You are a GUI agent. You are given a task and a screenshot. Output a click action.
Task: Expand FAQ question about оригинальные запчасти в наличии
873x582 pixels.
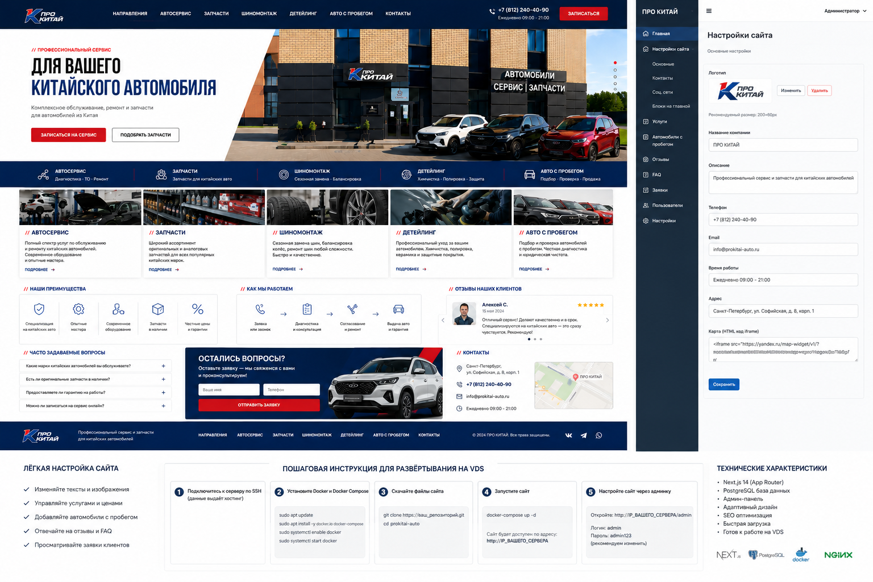[95, 379]
